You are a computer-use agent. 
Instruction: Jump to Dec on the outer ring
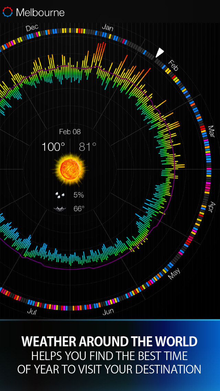point(32,28)
